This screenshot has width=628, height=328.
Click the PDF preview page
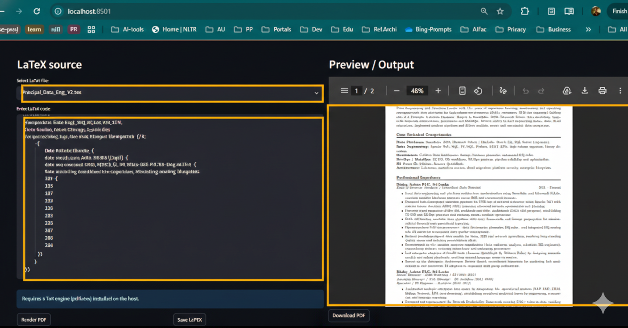point(479,205)
